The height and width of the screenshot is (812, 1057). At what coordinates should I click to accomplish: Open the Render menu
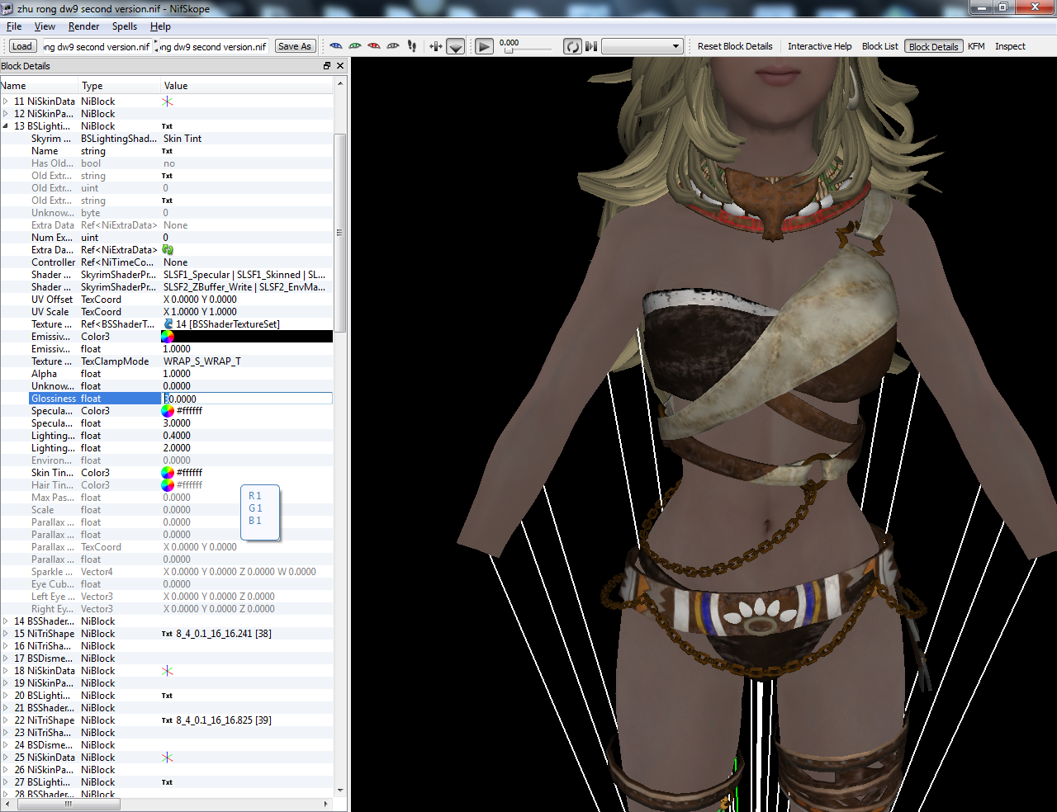(x=83, y=26)
